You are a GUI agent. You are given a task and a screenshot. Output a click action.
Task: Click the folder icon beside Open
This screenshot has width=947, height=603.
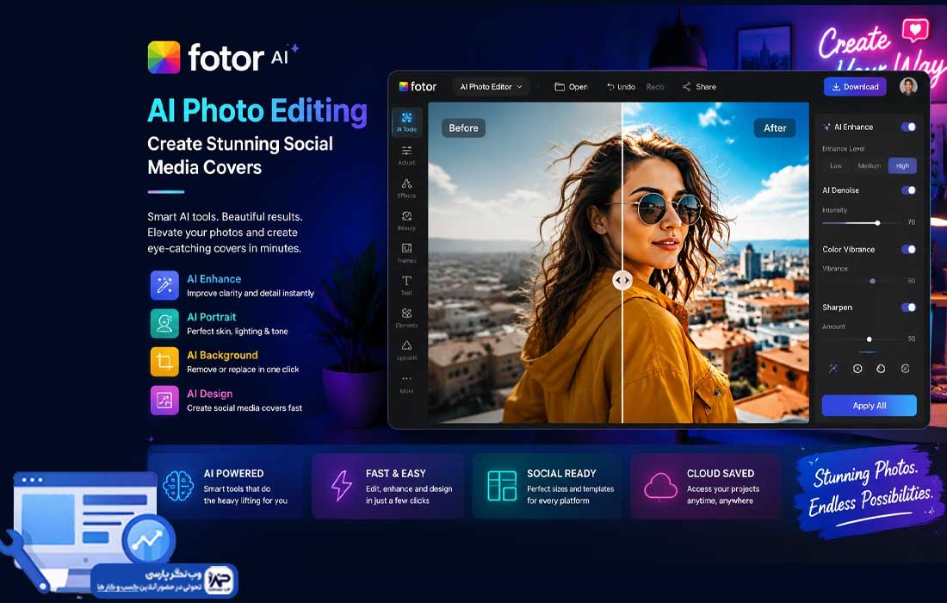[560, 86]
